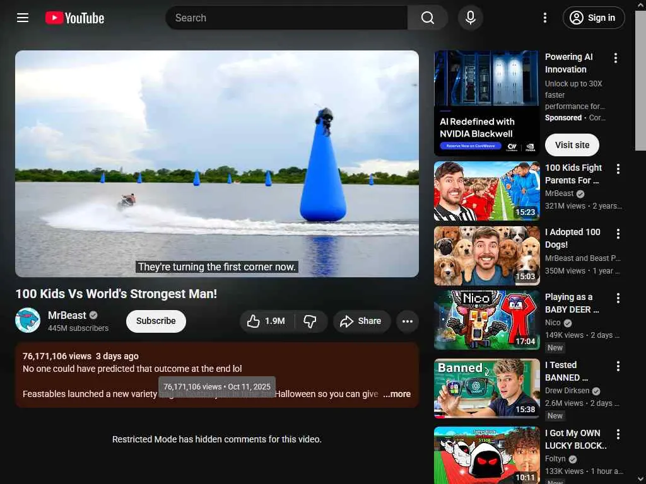
Task: Click 'Sponsored' label on the ad
Action: tap(563, 118)
